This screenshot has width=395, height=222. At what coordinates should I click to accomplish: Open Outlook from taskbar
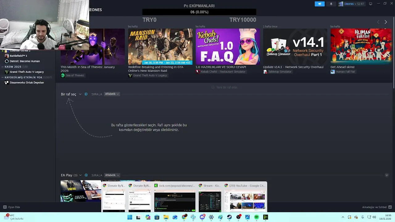pyautogui.click(x=175, y=217)
